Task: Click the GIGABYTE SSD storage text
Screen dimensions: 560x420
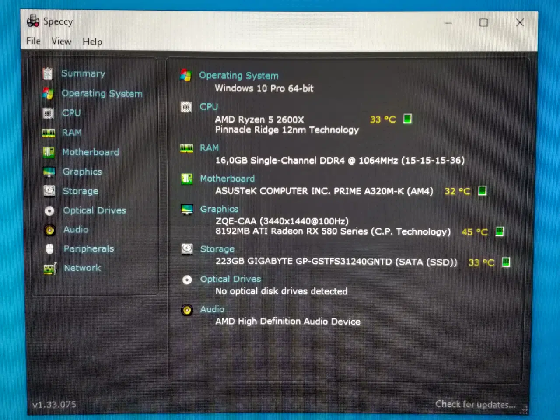Action: pyautogui.click(x=336, y=262)
